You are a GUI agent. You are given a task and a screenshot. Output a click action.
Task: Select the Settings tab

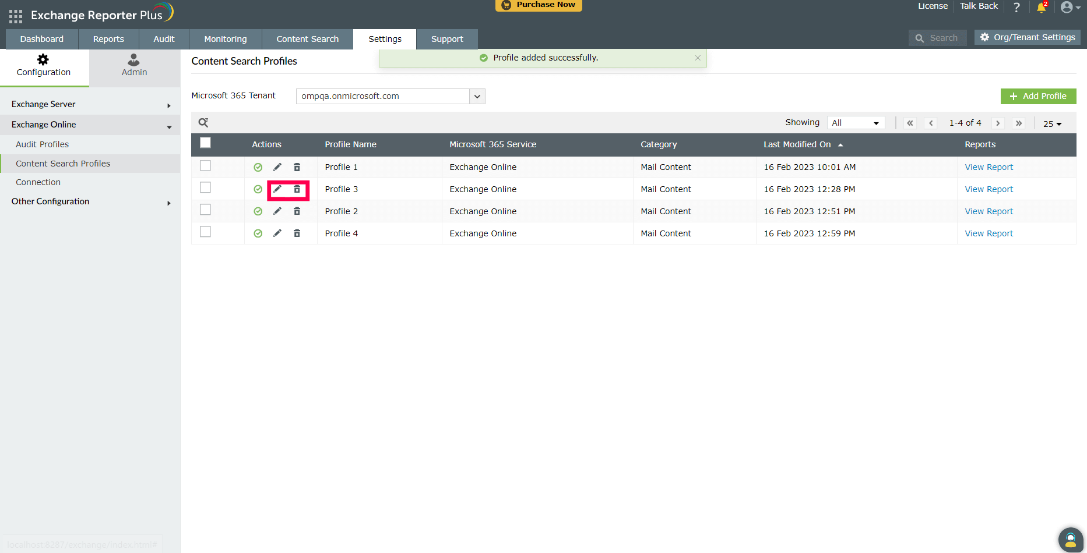(385, 39)
